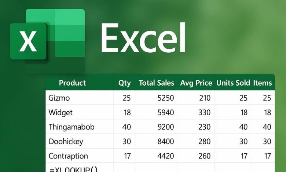This screenshot has width=286, height=172.
Task: Click the Thingamabob cell
Action: (x=71, y=127)
